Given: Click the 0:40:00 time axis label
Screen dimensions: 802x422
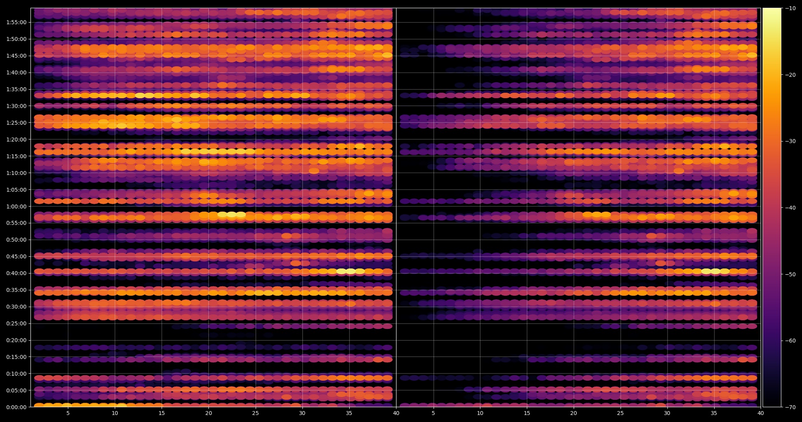Looking at the screenshot, I should tap(16, 273).
